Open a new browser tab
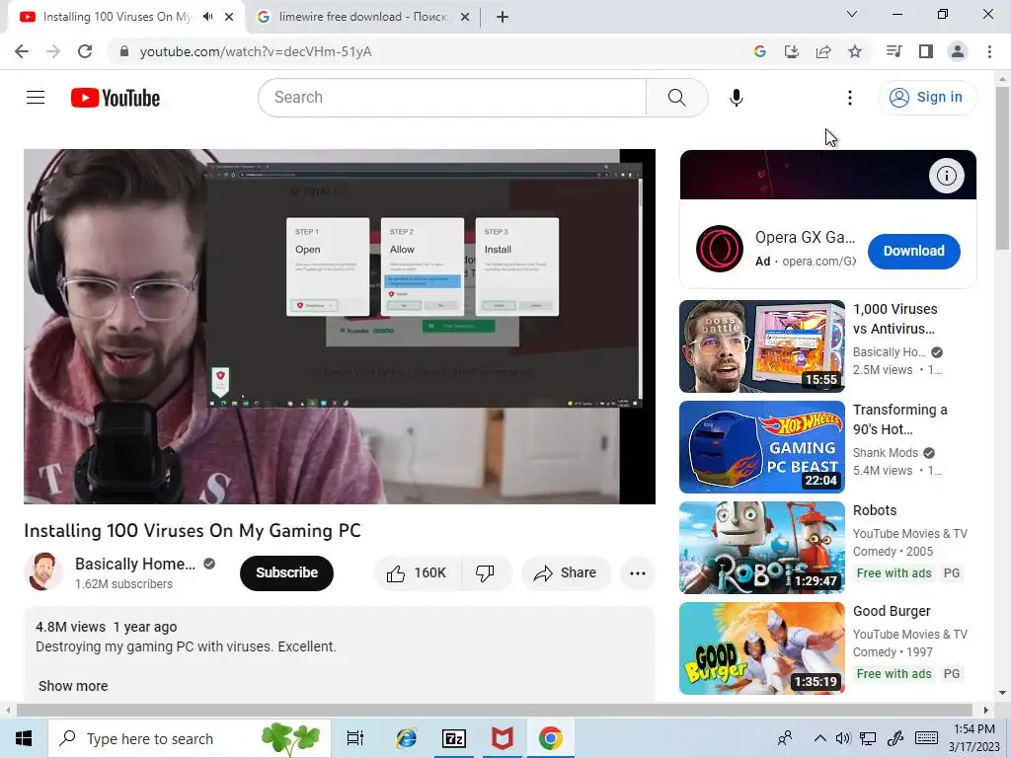The image size is (1011, 758). click(x=503, y=17)
